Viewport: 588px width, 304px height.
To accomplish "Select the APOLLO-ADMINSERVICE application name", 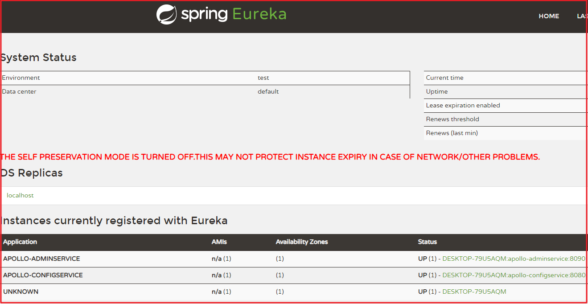I will tap(41, 259).
